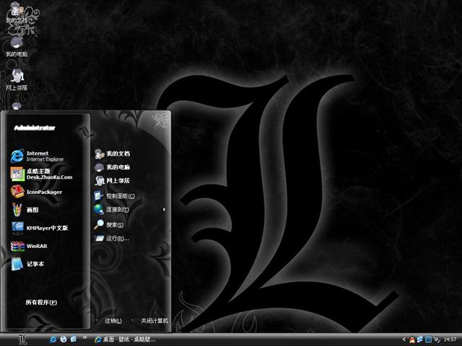Viewport: 462px width, 346px height.
Task: Select 我的电脑 desktop icon
Action: coord(17,47)
